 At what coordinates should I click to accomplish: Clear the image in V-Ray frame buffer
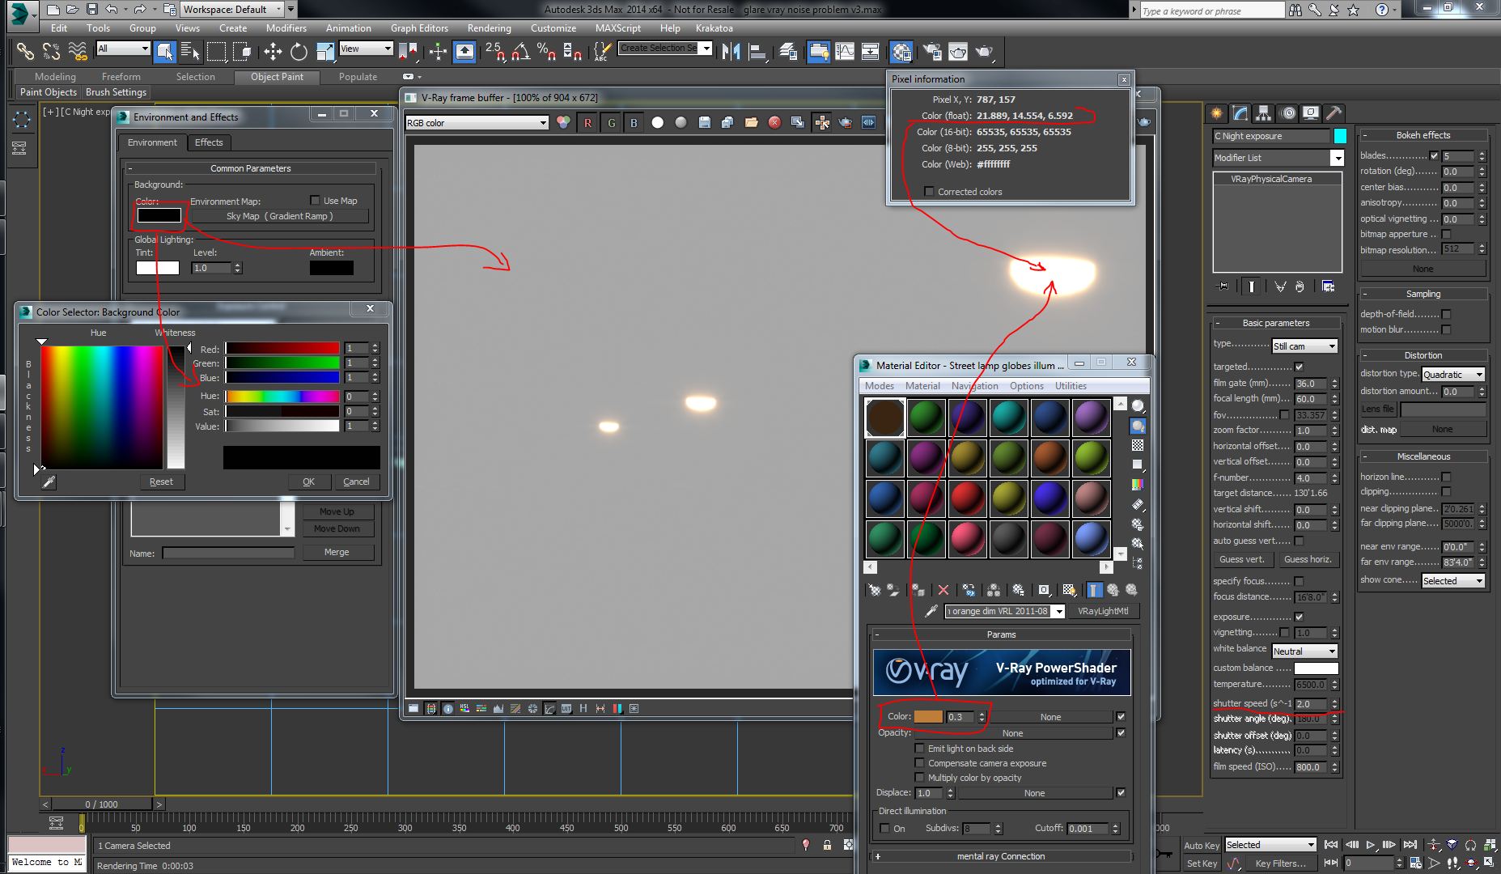click(774, 123)
